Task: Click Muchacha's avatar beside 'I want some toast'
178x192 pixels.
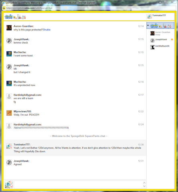Action: point(9,54)
